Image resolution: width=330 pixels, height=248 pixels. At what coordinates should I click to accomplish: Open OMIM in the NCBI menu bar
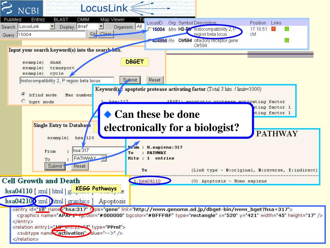83,20
